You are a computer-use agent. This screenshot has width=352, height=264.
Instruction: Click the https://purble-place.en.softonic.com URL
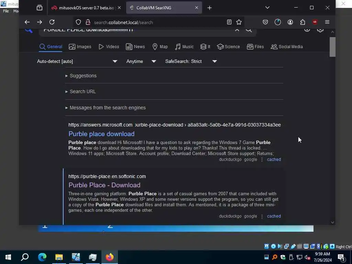pyautogui.click(x=107, y=176)
